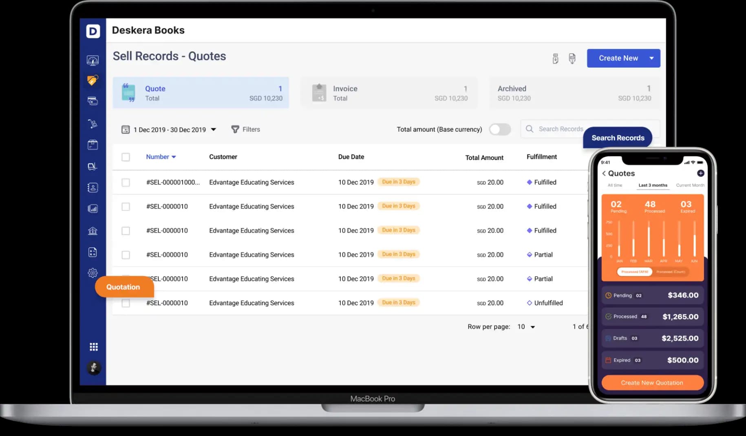Click the bank building sidebar icon
Viewport: 746px width, 436px height.
[x=93, y=231]
